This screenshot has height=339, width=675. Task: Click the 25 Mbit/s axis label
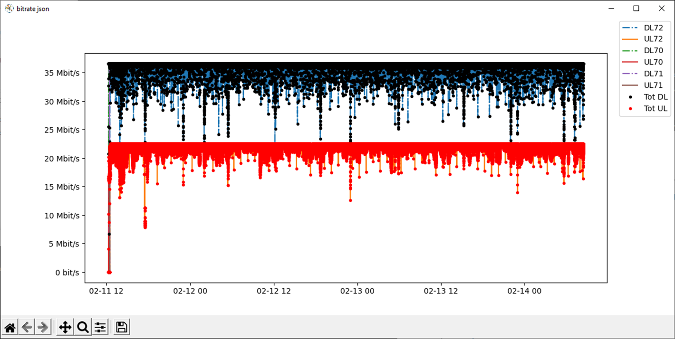[x=62, y=130]
